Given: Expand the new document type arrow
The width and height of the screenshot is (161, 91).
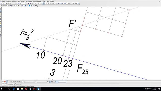Looking at the screenshot, I should coord(2,6).
